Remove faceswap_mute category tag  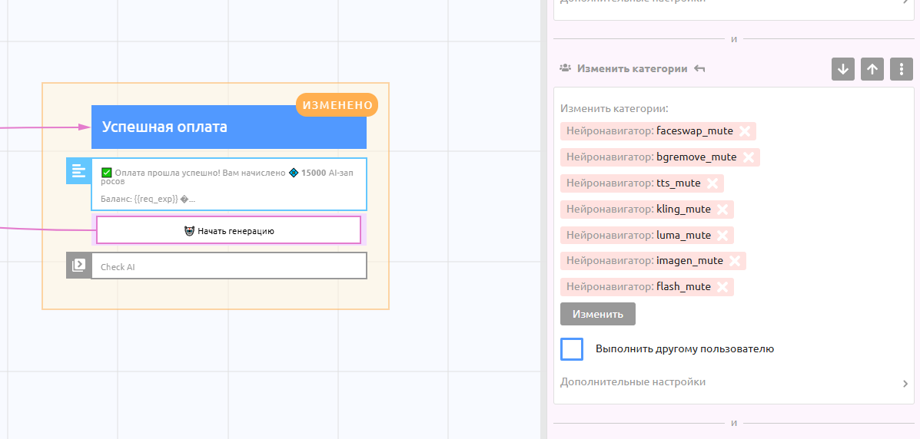[744, 131]
